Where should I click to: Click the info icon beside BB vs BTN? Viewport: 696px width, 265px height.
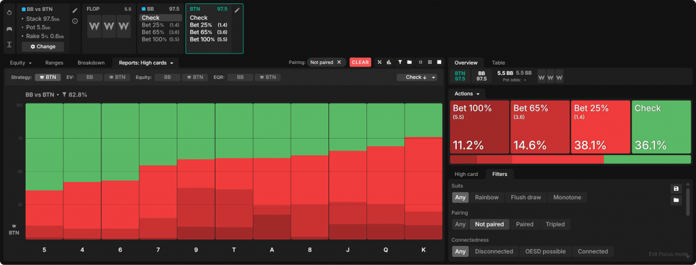coord(75,21)
